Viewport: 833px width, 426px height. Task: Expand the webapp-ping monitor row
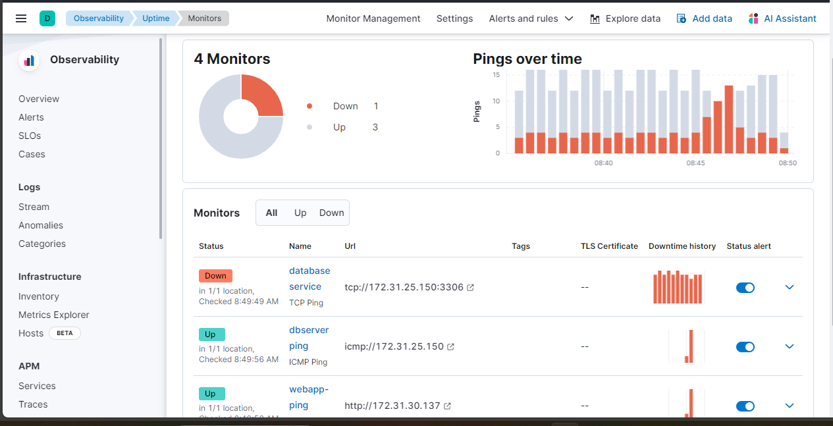(790, 406)
